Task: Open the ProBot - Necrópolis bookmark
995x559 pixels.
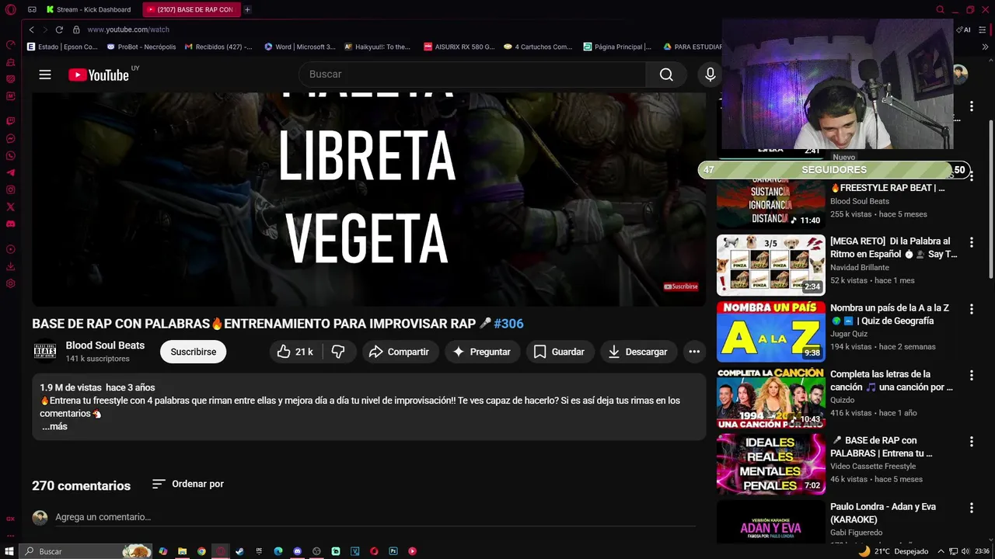Action: coord(141,47)
